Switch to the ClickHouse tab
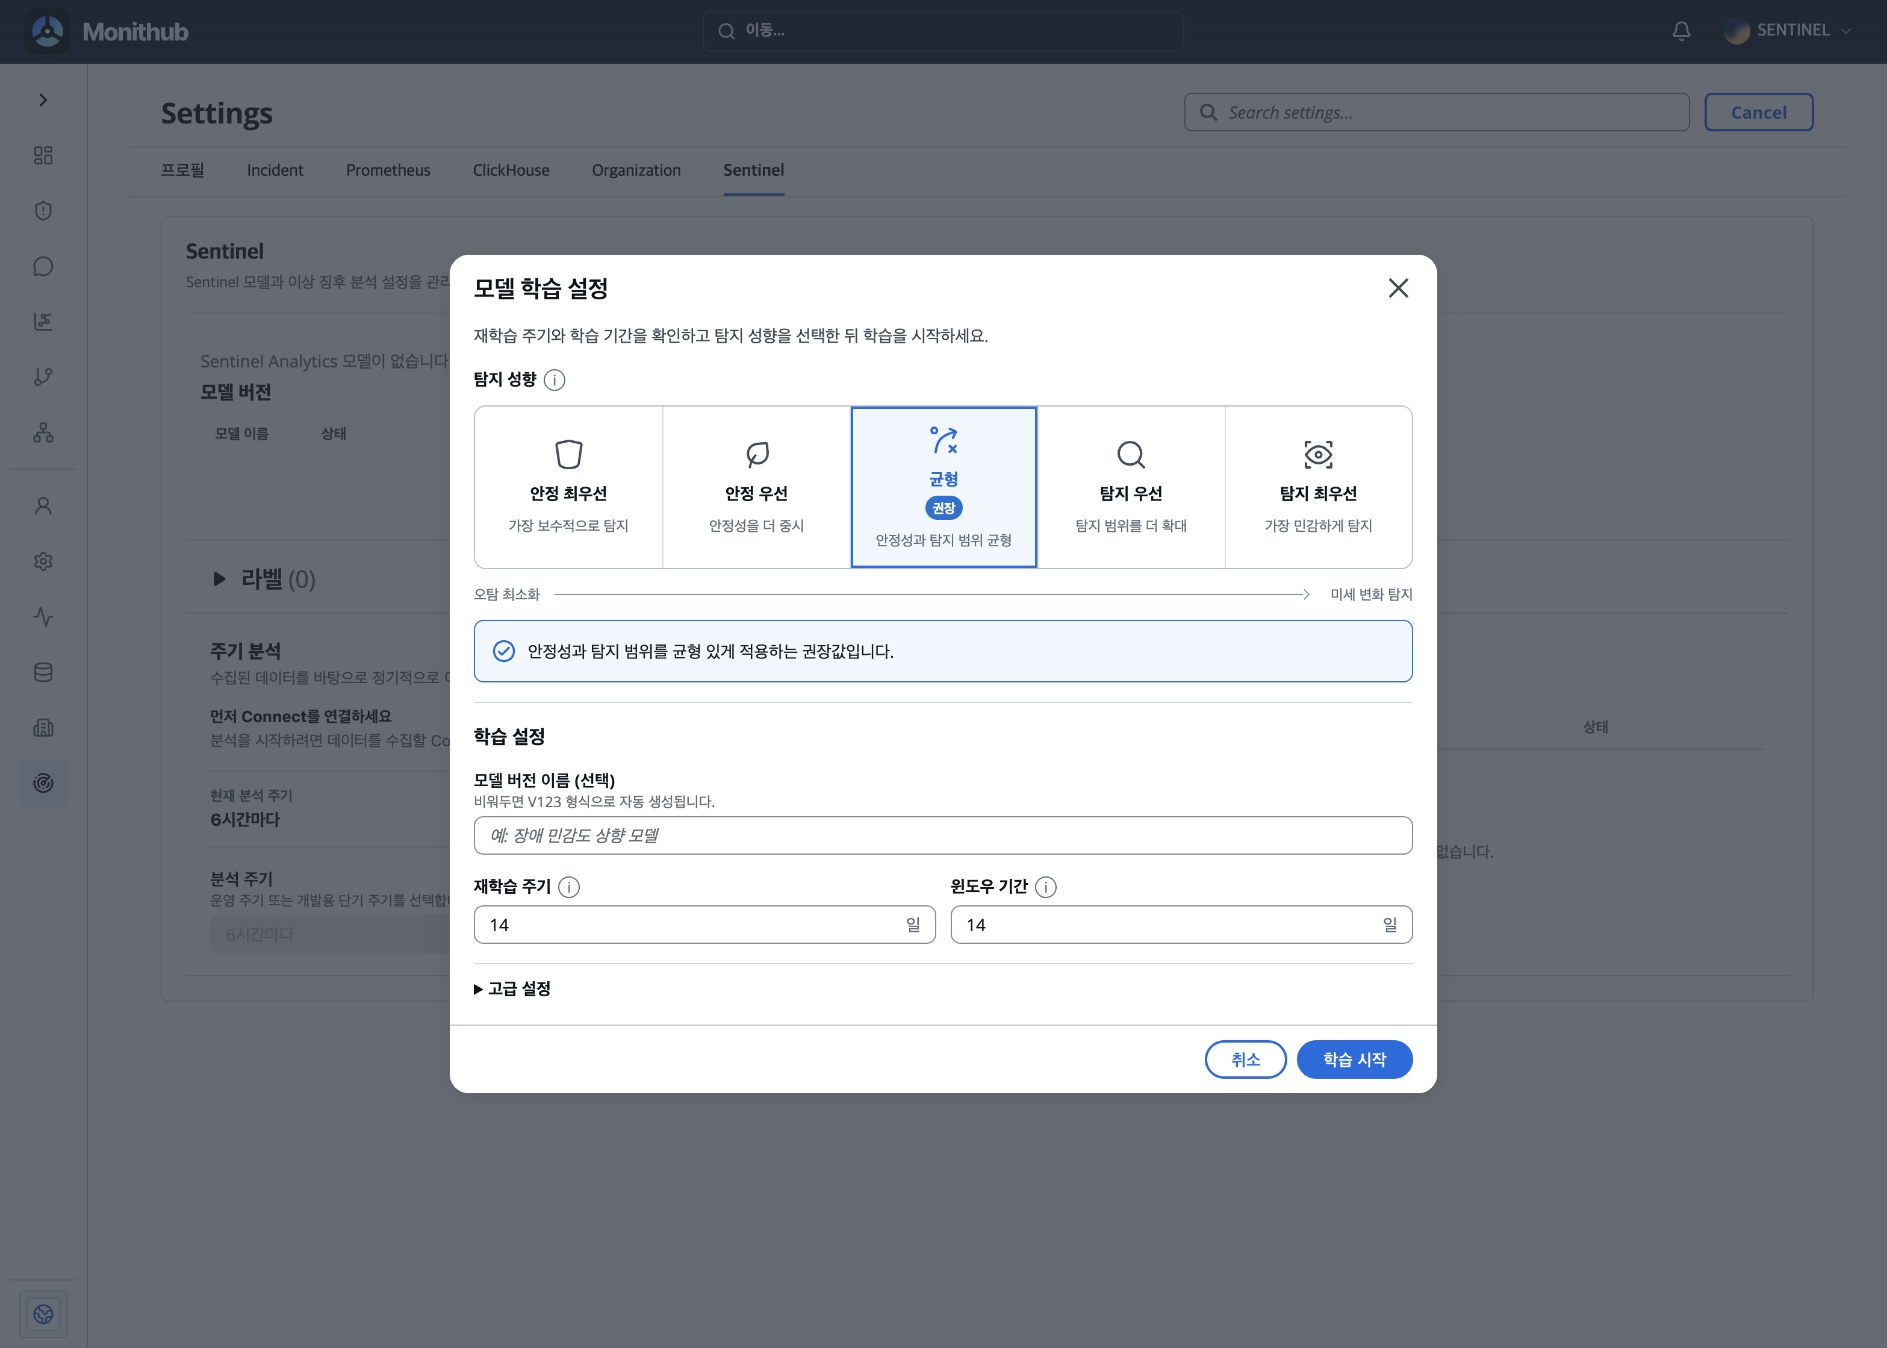The width and height of the screenshot is (1887, 1348). (511, 170)
